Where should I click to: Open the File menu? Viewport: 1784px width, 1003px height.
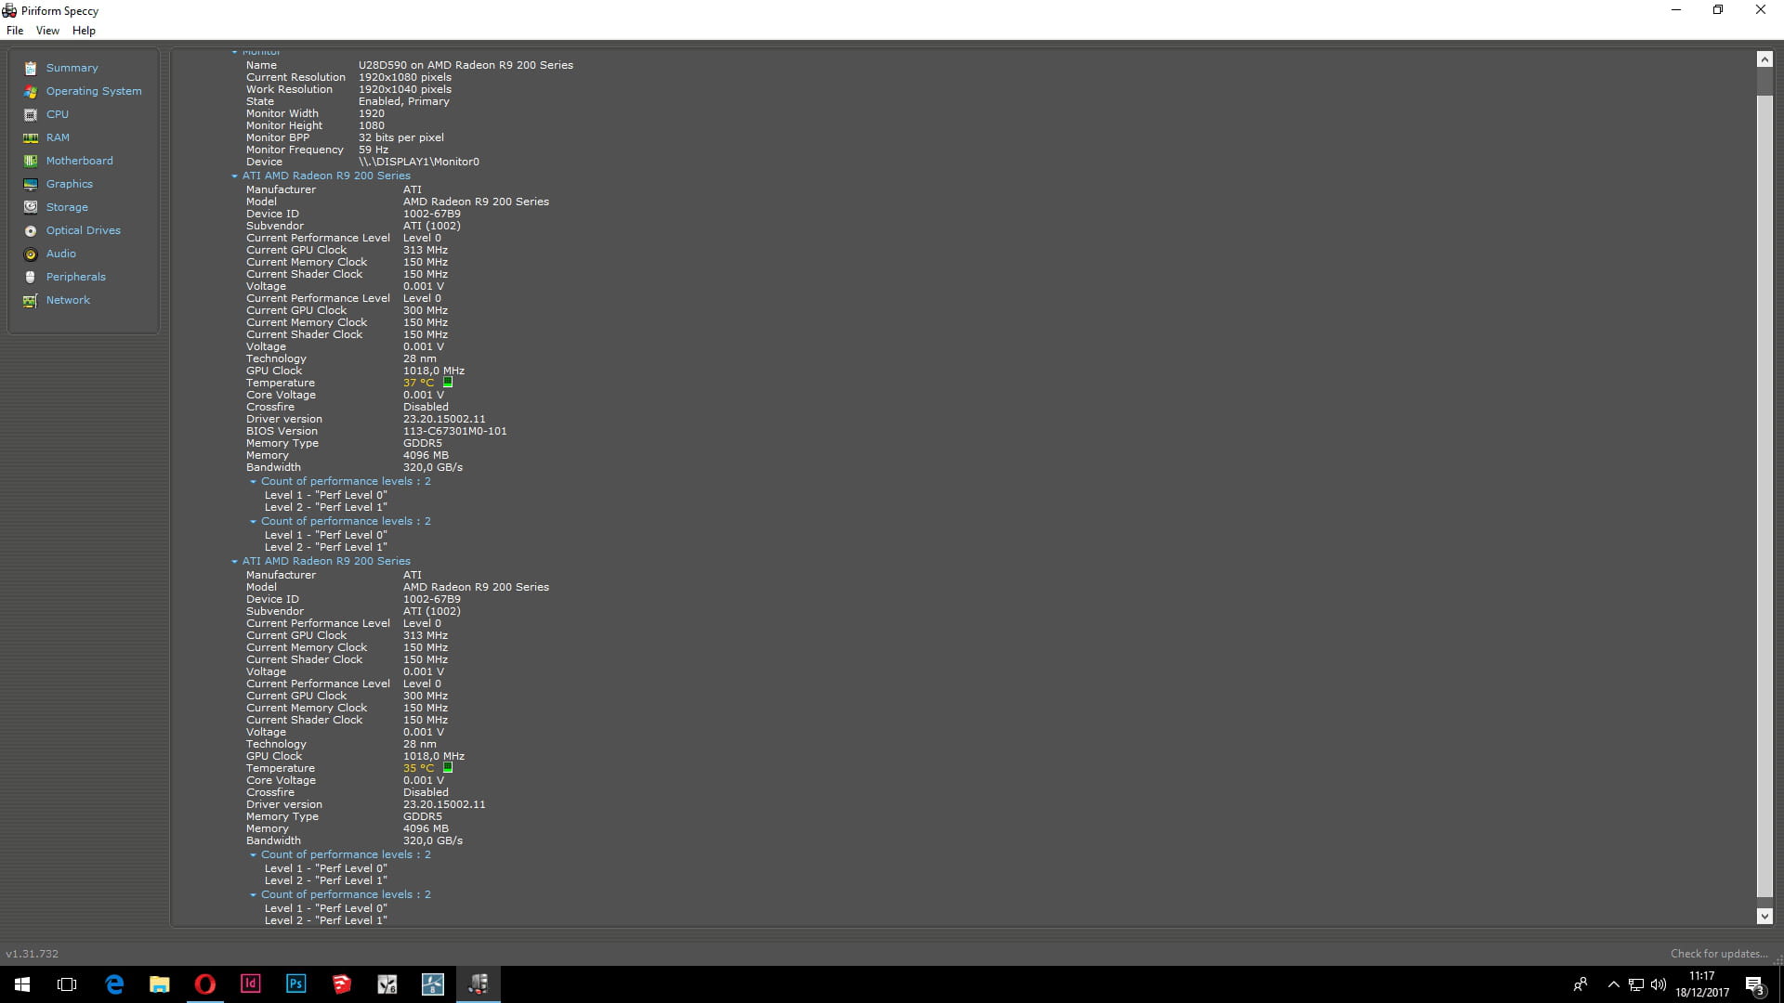(x=15, y=31)
